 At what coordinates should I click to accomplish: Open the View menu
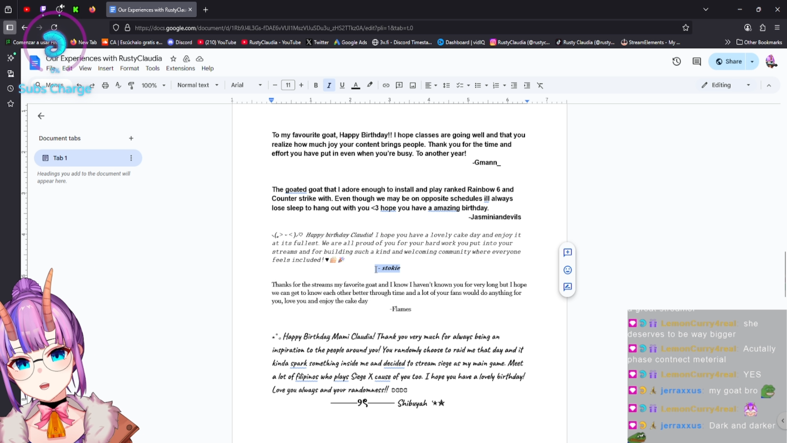coord(85,69)
